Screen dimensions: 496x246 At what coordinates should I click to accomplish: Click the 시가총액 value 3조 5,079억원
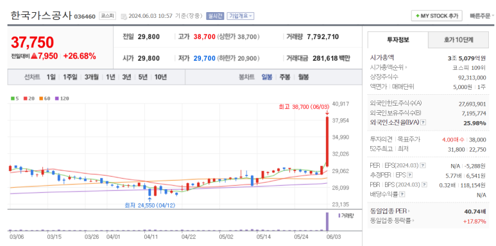466,58
